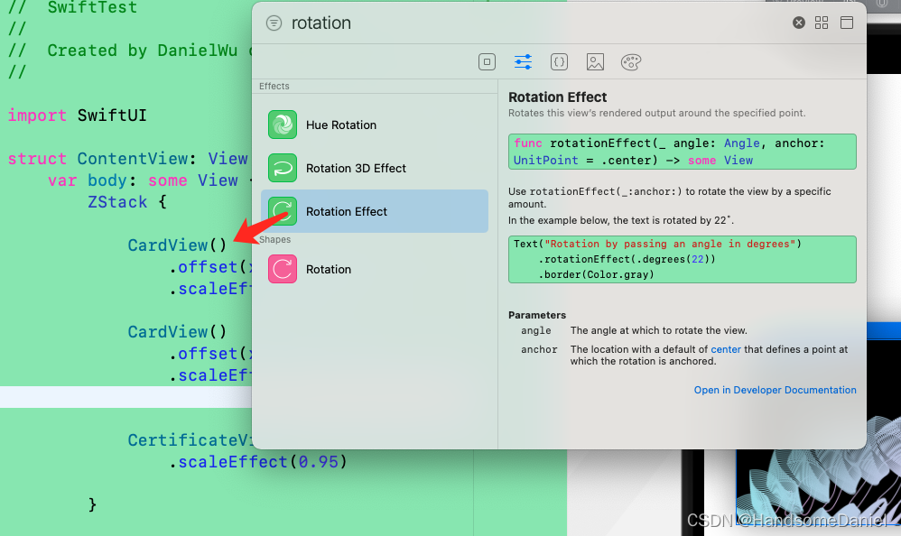Screen dimensions: 901x536
Task: Show the Snippets library tab
Action: tap(559, 61)
